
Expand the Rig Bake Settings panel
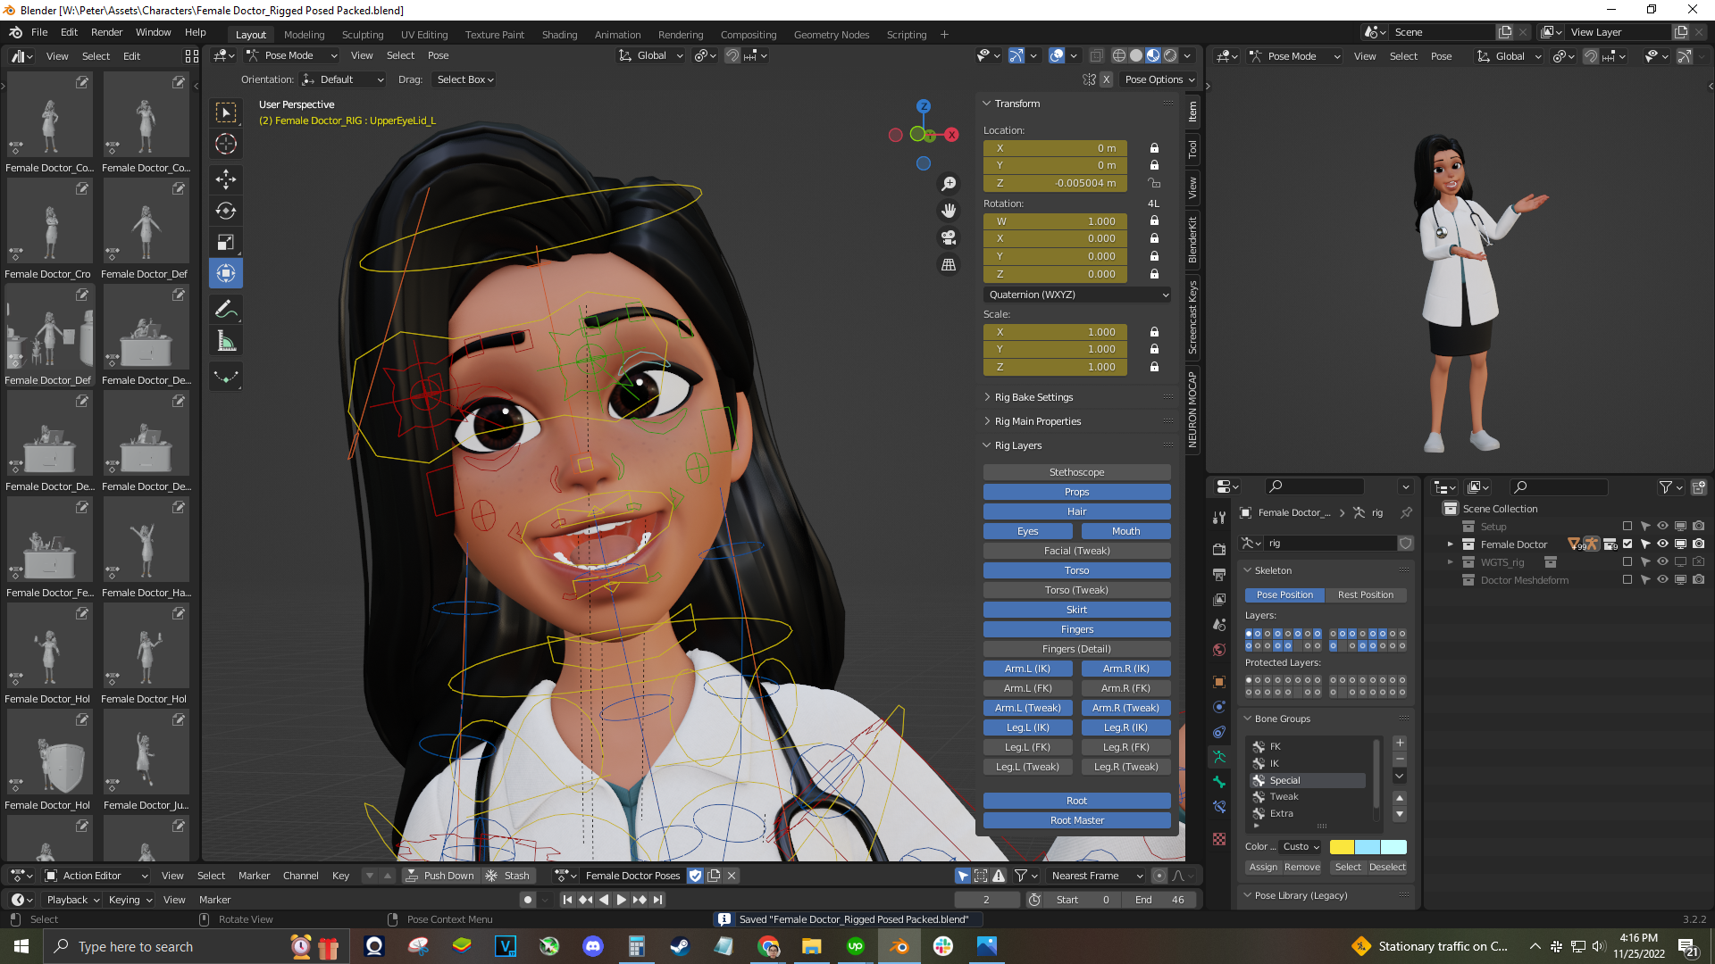click(1033, 397)
